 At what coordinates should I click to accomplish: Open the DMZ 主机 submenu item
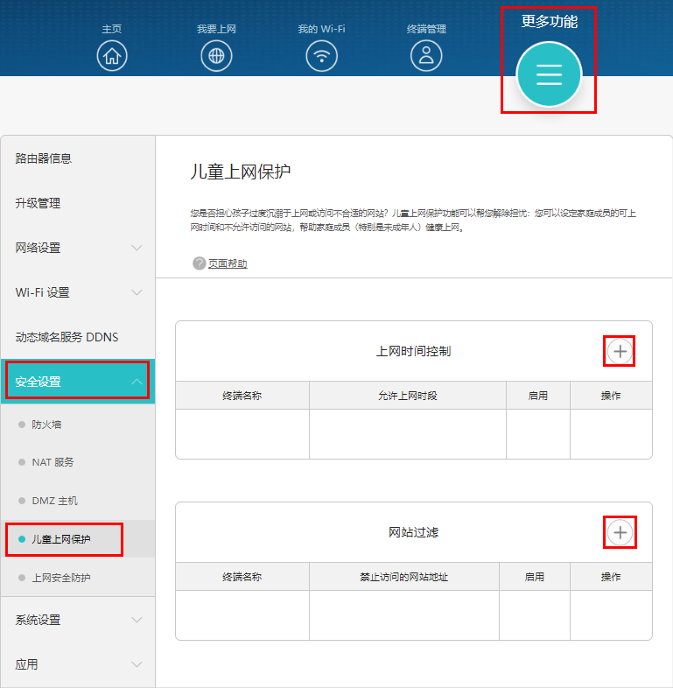[55, 501]
